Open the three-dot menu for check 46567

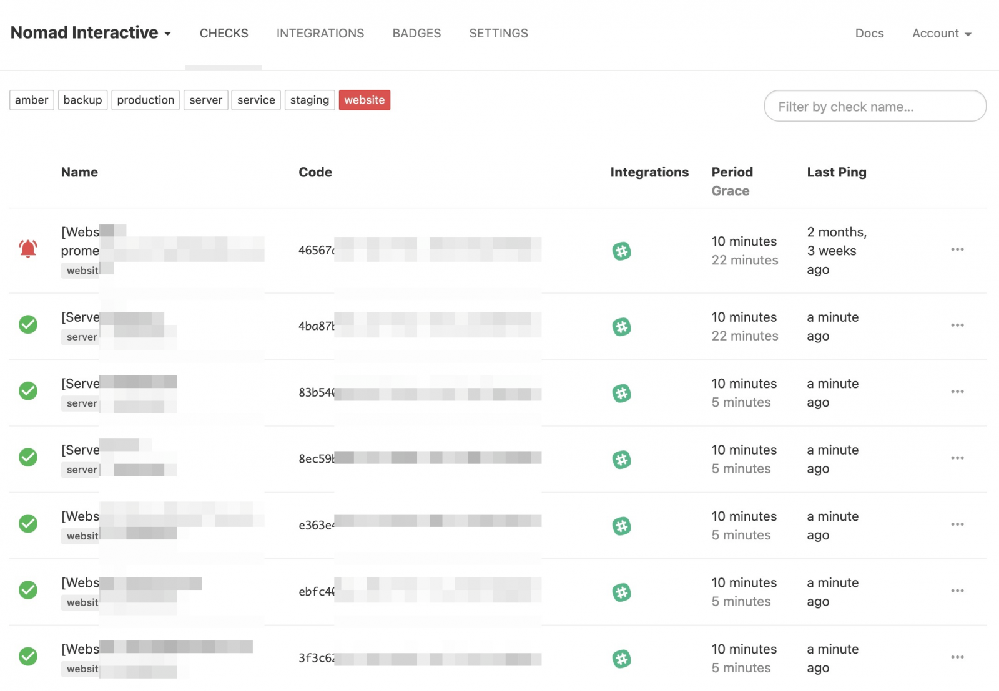pos(957,250)
